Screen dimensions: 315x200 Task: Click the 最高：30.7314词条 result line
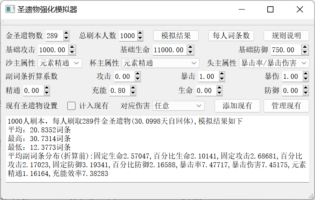click(x=39, y=139)
